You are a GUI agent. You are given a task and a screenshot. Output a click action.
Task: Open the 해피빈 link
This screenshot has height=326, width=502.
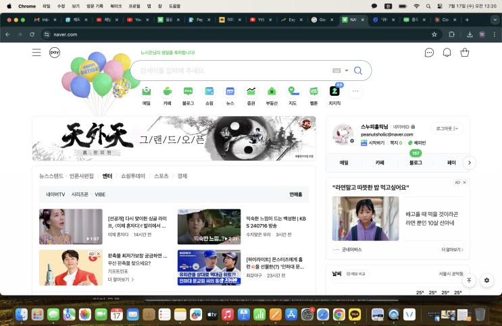click(417, 142)
